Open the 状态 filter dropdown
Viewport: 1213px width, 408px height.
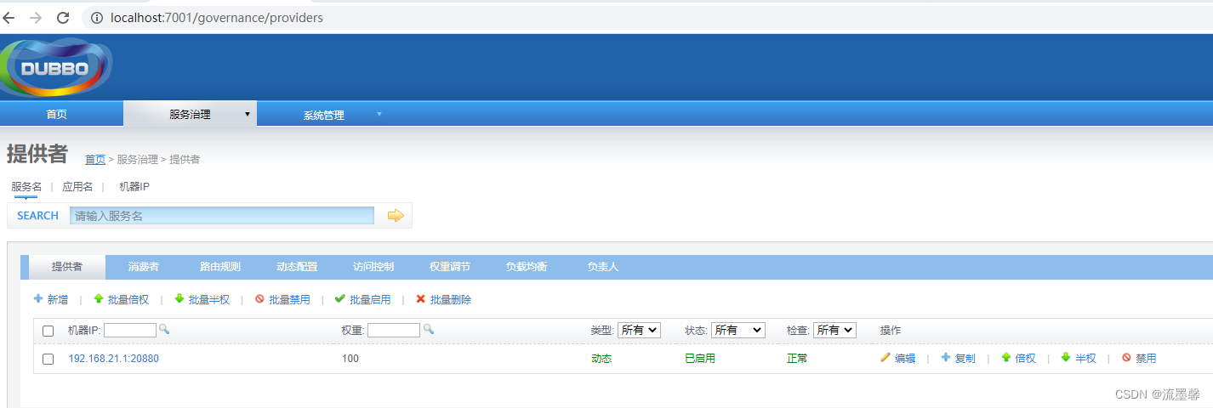coord(738,330)
